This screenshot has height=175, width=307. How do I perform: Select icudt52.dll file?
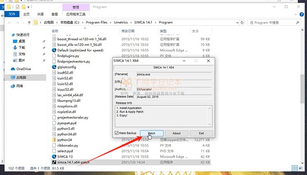tap(65, 72)
